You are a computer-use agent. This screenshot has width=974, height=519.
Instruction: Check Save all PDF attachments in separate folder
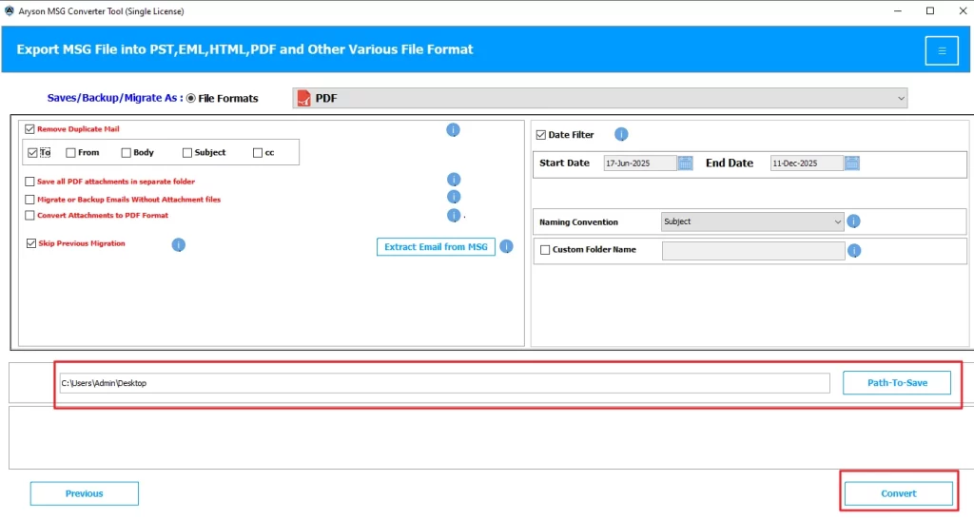click(x=29, y=182)
